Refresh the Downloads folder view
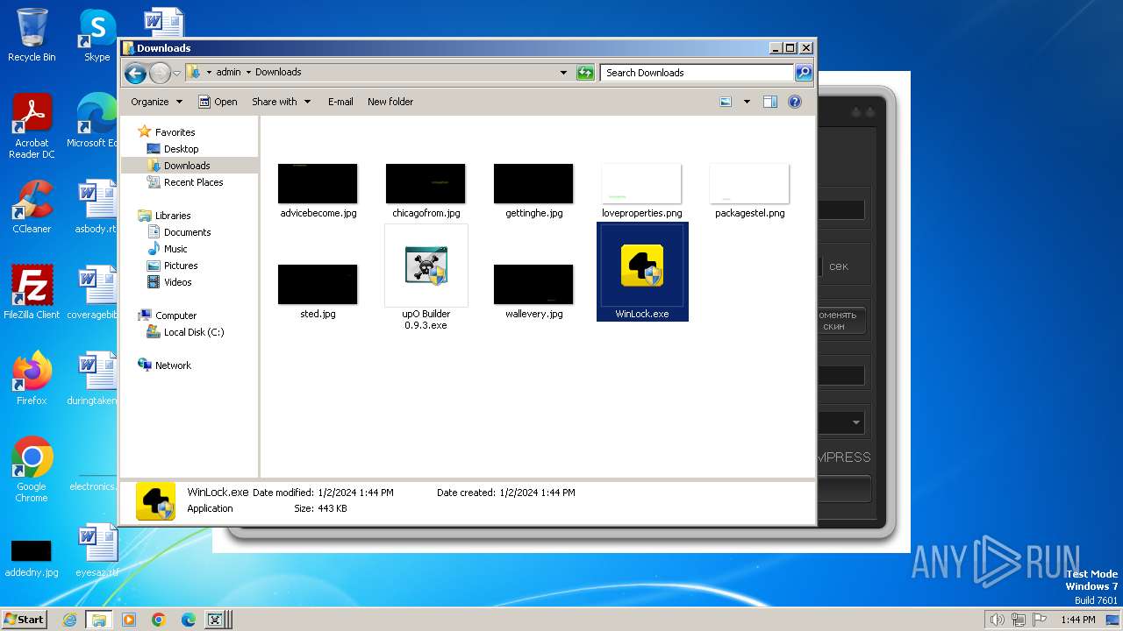The image size is (1123, 631). point(585,73)
